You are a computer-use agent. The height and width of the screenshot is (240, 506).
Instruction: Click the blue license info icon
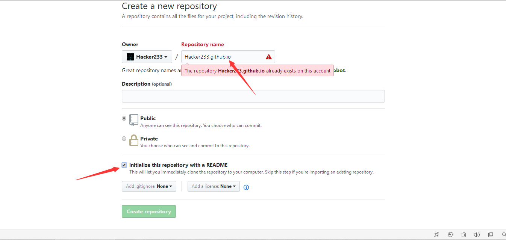pyautogui.click(x=246, y=187)
